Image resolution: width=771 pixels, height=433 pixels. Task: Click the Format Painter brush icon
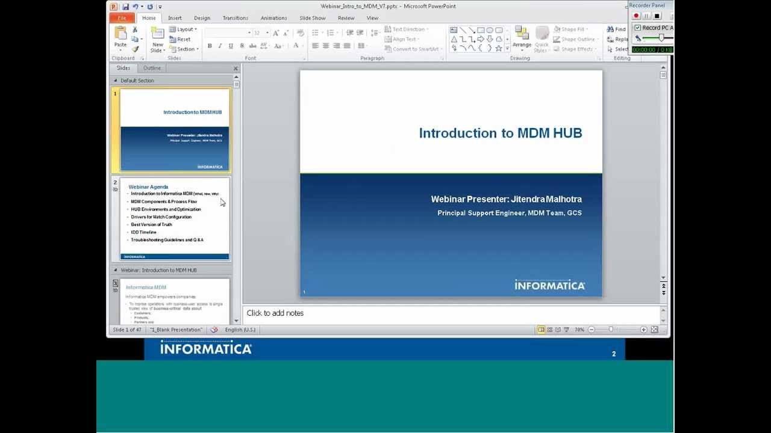click(135, 49)
